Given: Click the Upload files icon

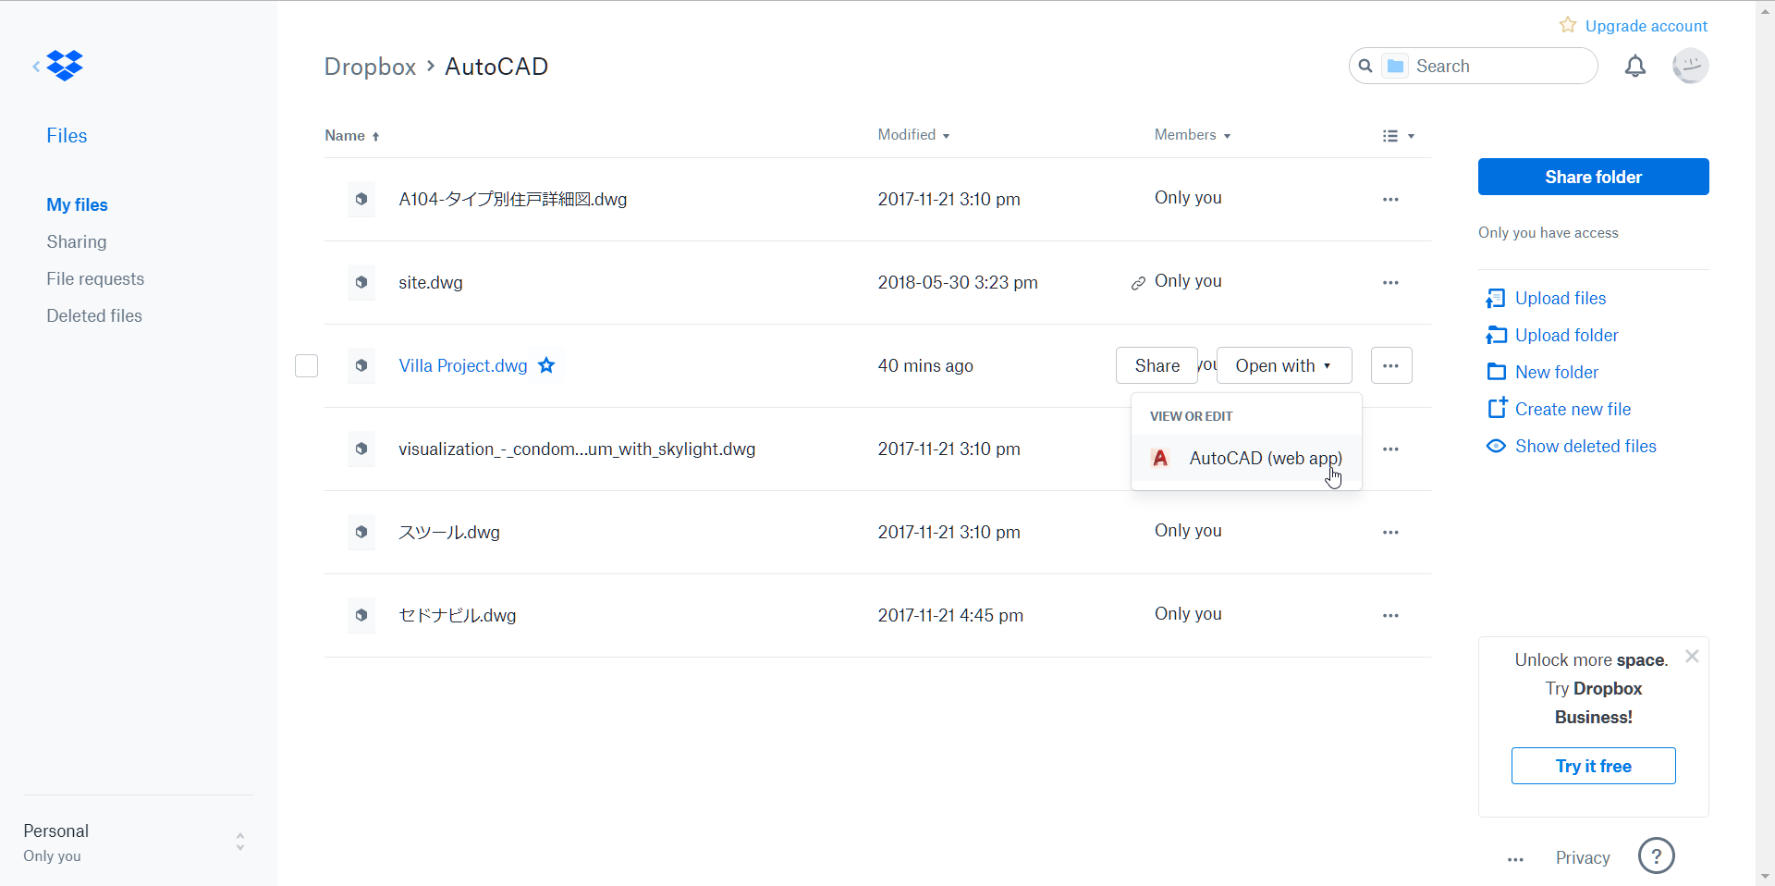Looking at the screenshot, I should (x=1496, y=298).
